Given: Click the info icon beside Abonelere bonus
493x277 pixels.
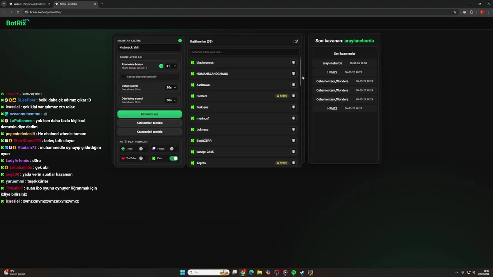Looking at the screenshot, I should point(161,66).
